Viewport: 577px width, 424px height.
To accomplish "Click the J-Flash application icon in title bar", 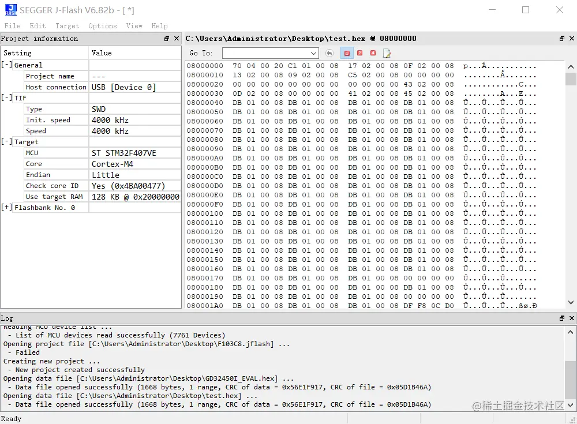I will pos(10,10).
